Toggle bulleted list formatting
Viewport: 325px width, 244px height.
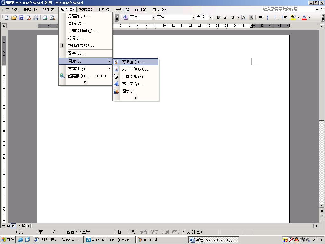(277, 17)
